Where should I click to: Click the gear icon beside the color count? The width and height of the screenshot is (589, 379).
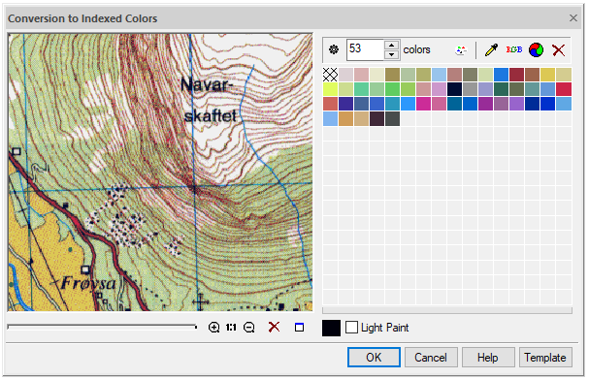[334, 49]
